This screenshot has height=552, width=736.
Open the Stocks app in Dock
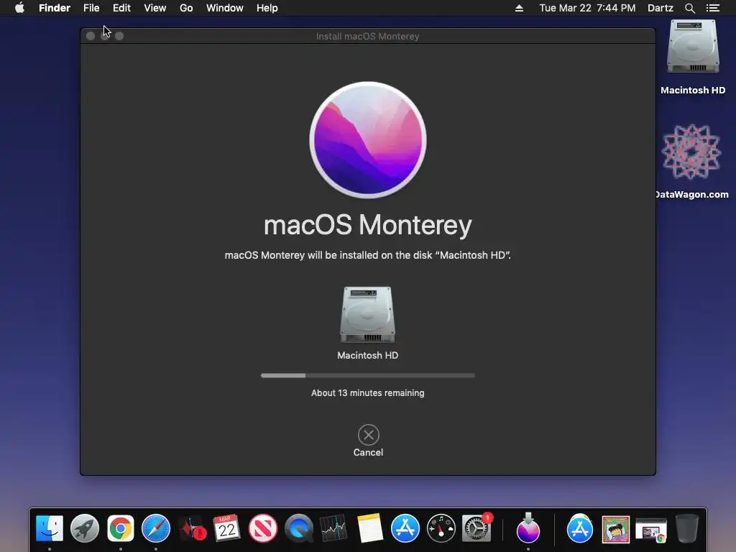coord(333,528)
